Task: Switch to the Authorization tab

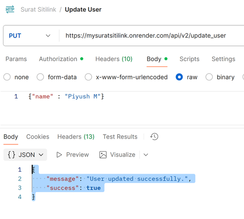Action: [x=61, y=59]
